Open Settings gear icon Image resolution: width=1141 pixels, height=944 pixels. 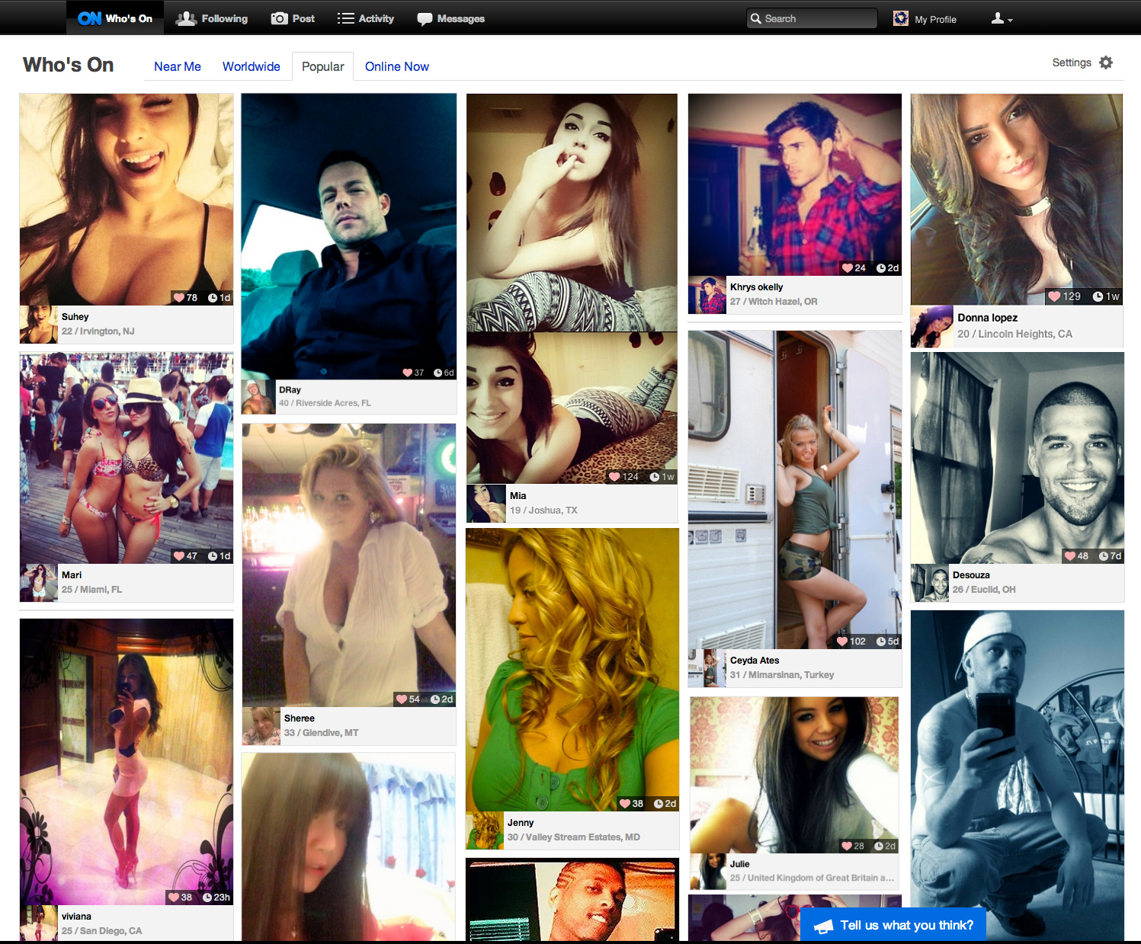(1106, 62)
